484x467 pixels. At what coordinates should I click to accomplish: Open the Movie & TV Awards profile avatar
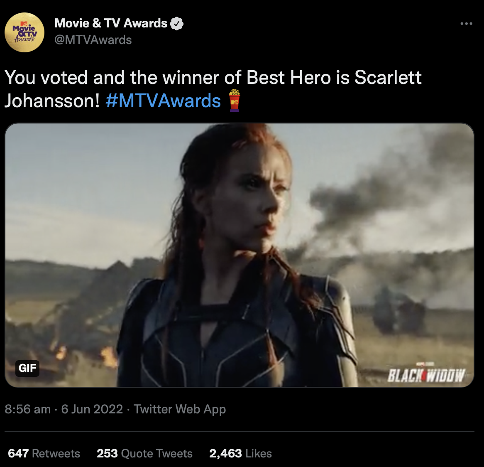coord(24,32)
